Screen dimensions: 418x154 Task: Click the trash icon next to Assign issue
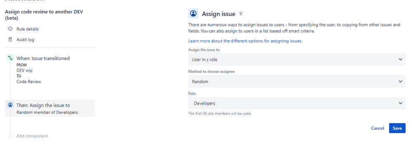tap(241, 13)
